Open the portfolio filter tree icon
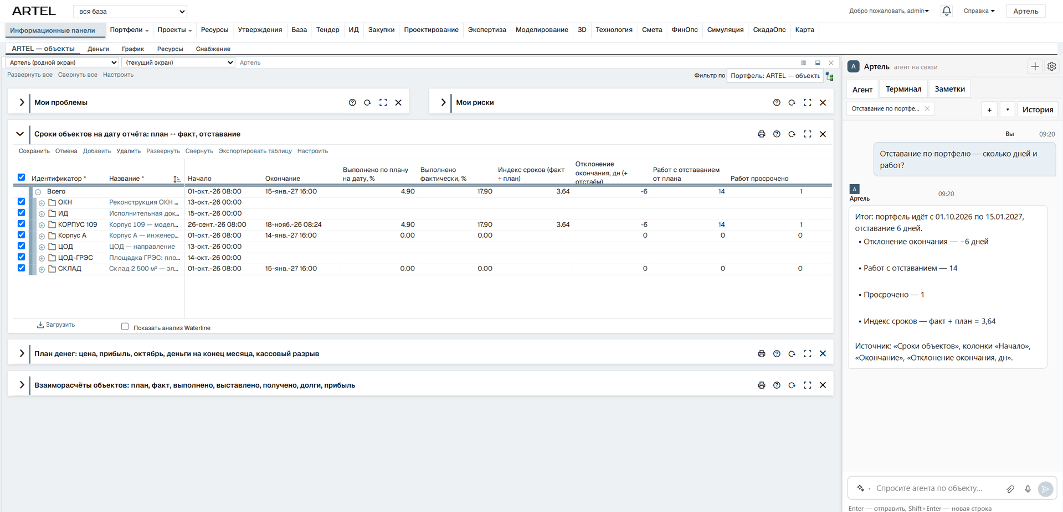This screenshot has height=512, width=1063. [x=829, y=76]
